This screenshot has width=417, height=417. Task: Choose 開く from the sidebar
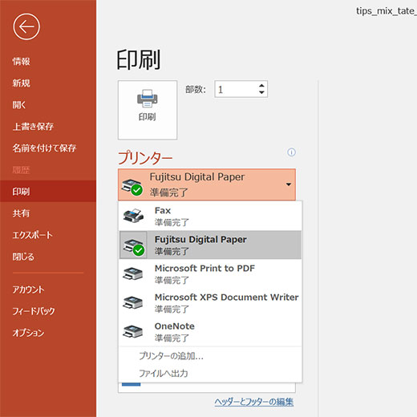pyautogui.click(x=19, y=105)
